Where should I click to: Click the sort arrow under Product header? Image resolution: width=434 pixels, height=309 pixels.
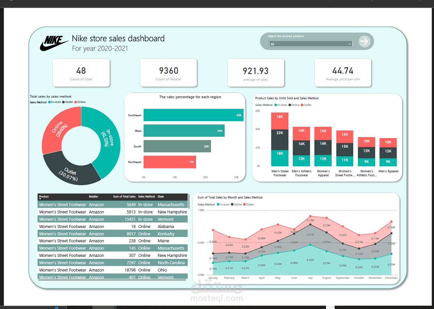pos(40,199)
